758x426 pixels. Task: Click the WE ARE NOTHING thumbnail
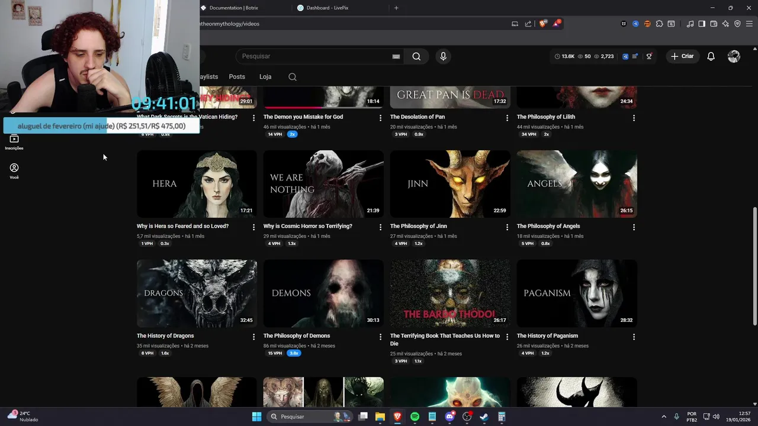pyautogui.click(x=323, y=184)
